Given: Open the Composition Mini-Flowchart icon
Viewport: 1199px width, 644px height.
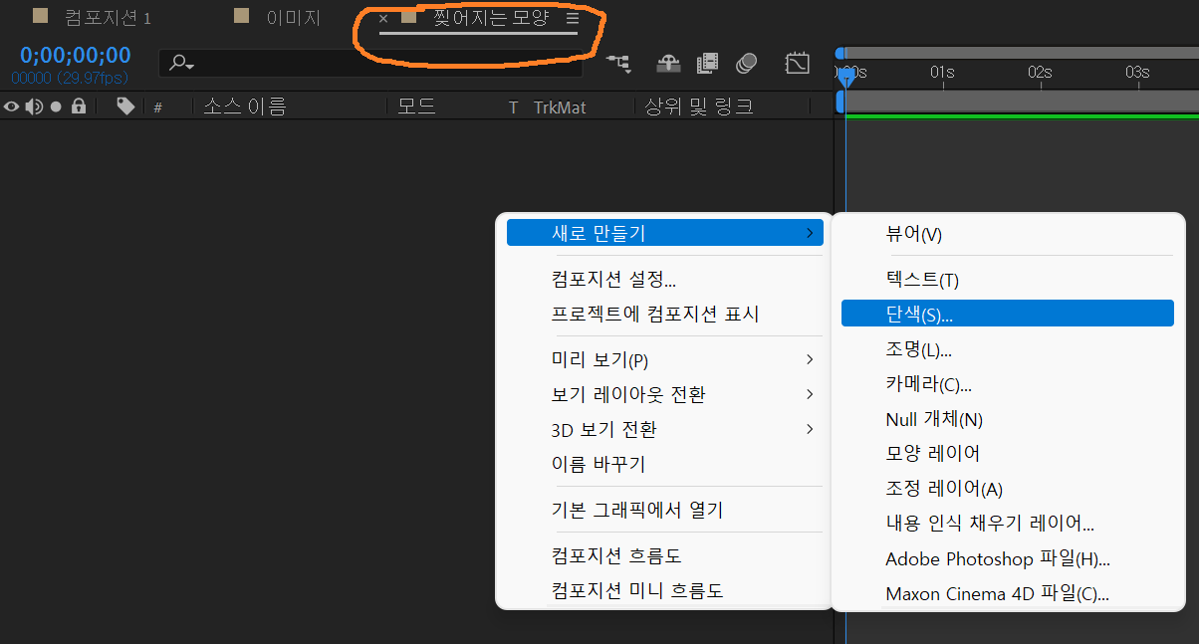Looking at the screenshot, I should [x=618, y=64].
